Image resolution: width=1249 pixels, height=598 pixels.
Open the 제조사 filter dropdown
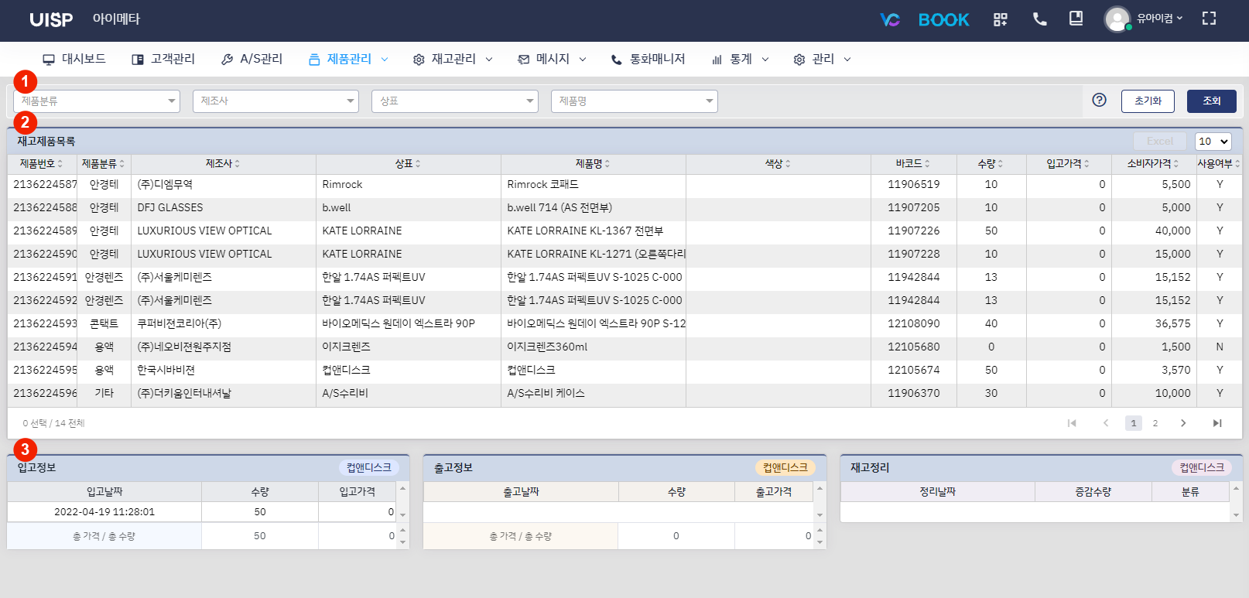pyautogui.click(x=275, y=101)
